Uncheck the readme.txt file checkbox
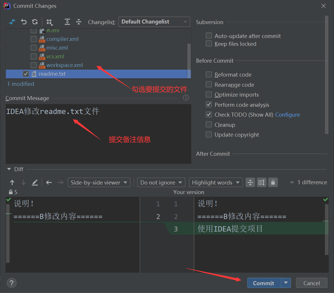 click(x=26, y=74)
